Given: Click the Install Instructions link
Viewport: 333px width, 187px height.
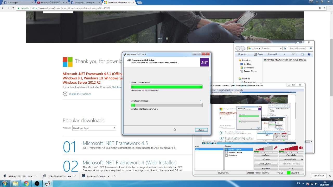Looking at the screenshot, I should (80, 94).
